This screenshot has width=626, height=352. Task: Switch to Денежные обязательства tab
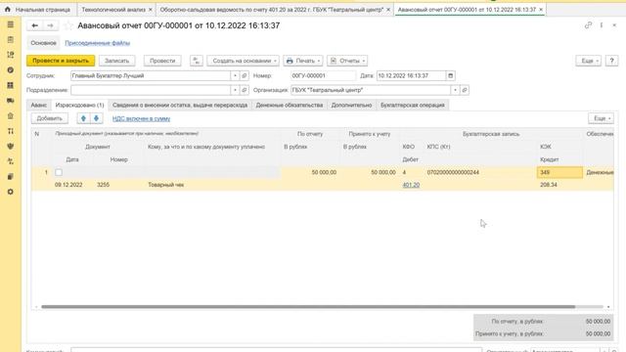pos(290,105)
